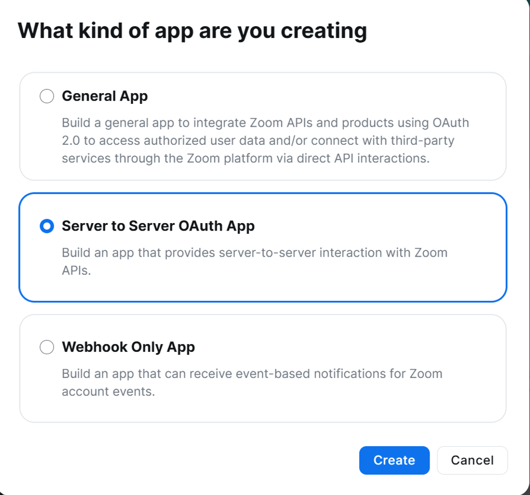Click the 'Server to Server OAuth App' title
Screen dimensions: 530x495
[158, 226]
